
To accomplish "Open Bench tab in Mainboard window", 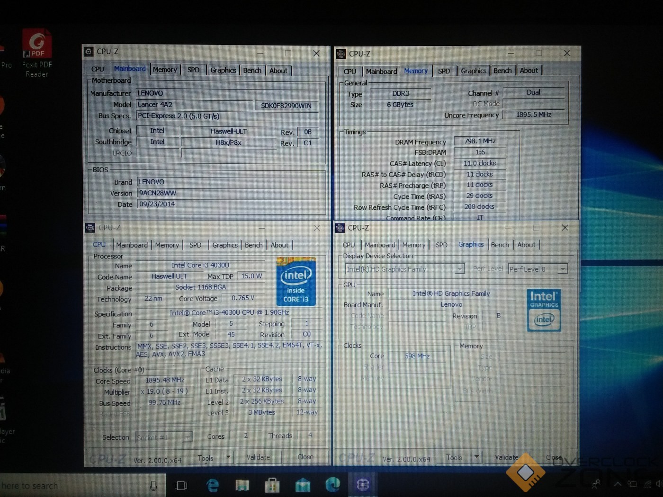I will (252, 71).
